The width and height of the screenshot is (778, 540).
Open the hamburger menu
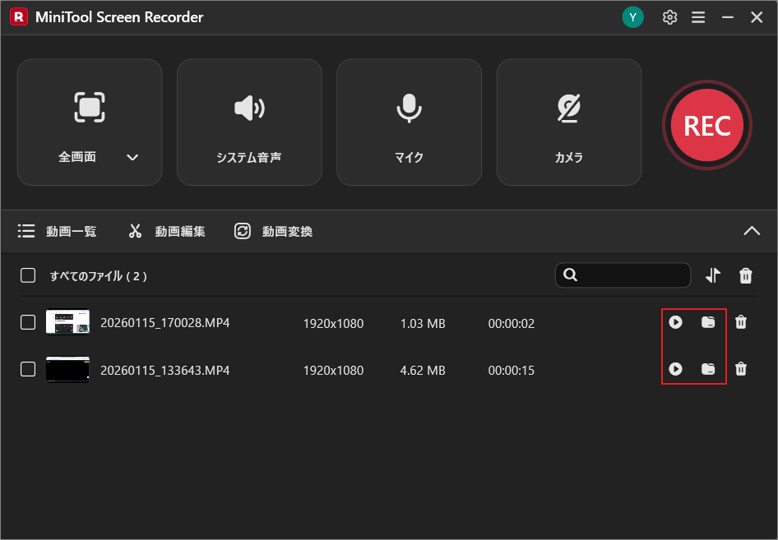click(698, 16)
